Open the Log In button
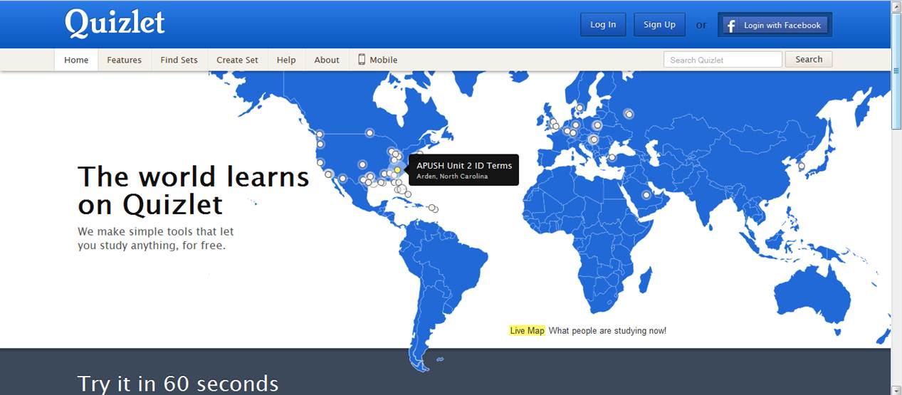The image size is (902, 395). point(603,25)
